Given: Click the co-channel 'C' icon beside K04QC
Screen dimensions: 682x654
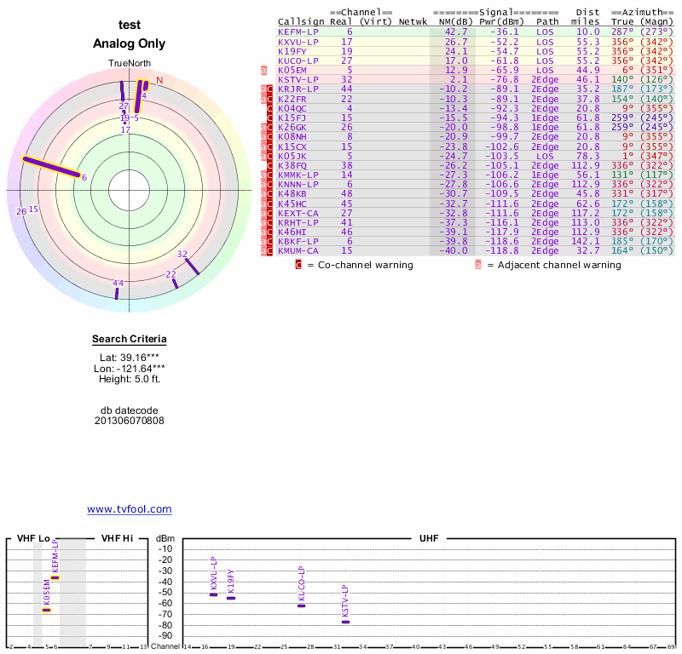Looking at the screenshot, I should point(270,109).
